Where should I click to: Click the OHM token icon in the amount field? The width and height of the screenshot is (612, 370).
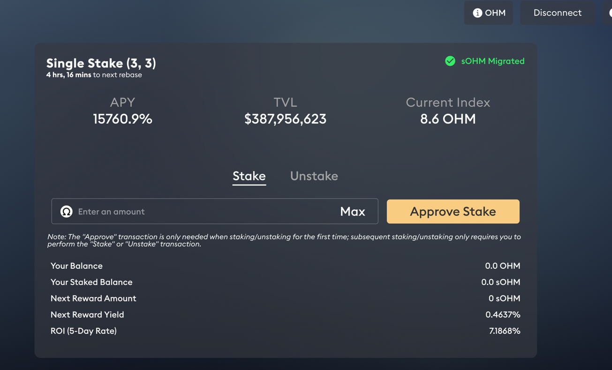click(67, 212)
